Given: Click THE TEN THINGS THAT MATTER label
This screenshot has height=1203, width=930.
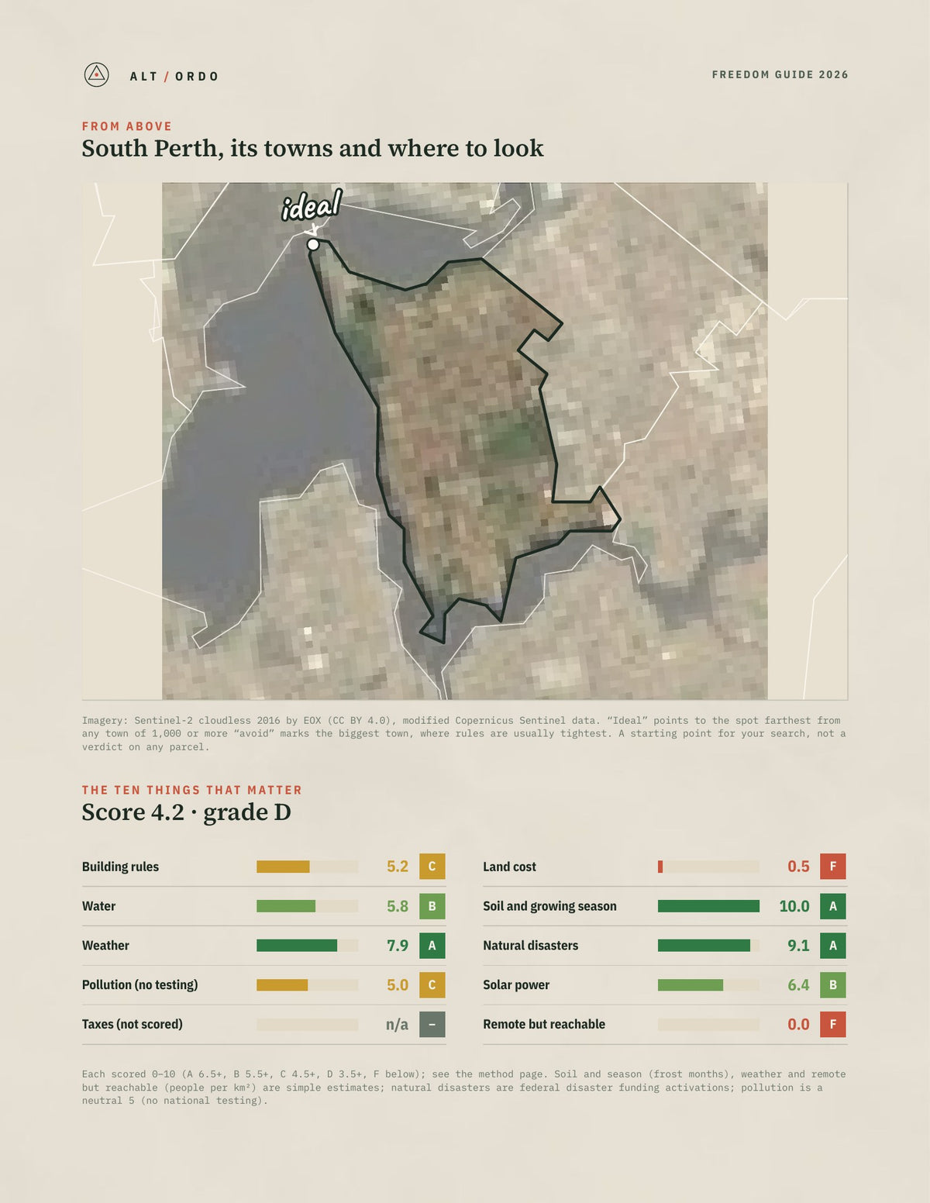Looking at the screenshot, I should pos(192,790).
